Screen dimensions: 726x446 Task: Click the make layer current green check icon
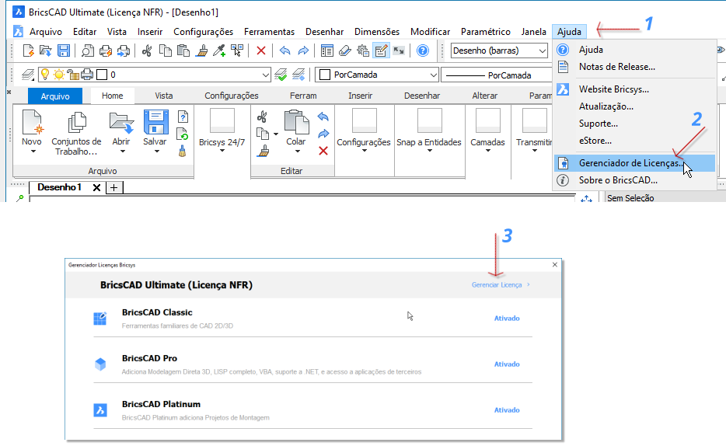pyautogui.click(x=281, y=75)
